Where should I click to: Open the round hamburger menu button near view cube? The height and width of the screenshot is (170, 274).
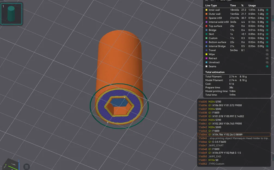pos(27,167)
